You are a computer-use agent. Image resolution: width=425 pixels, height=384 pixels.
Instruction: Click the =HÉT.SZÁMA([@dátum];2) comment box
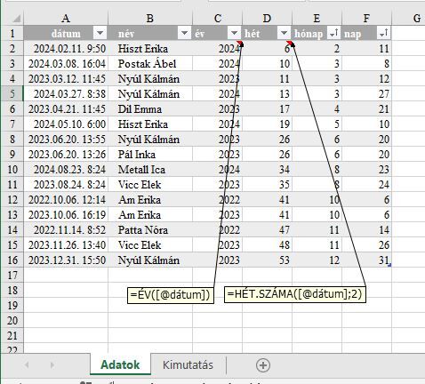295,294
